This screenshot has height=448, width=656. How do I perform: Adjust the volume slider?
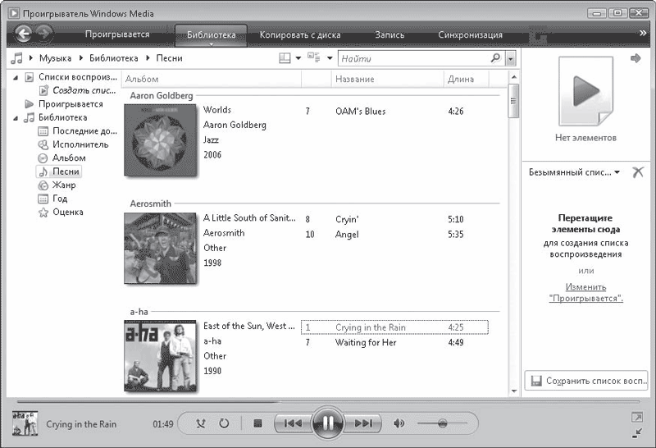click(x=443, y=423)
